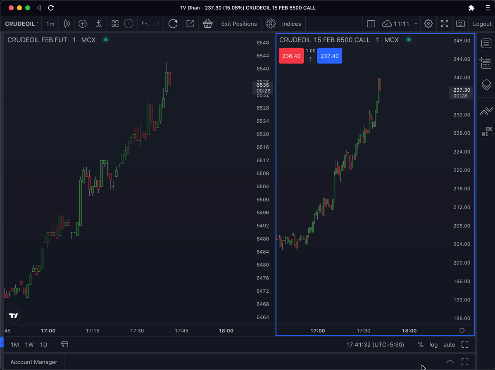Click the blue 237.40 buy button
495x370 pixels.
[330, 56]
